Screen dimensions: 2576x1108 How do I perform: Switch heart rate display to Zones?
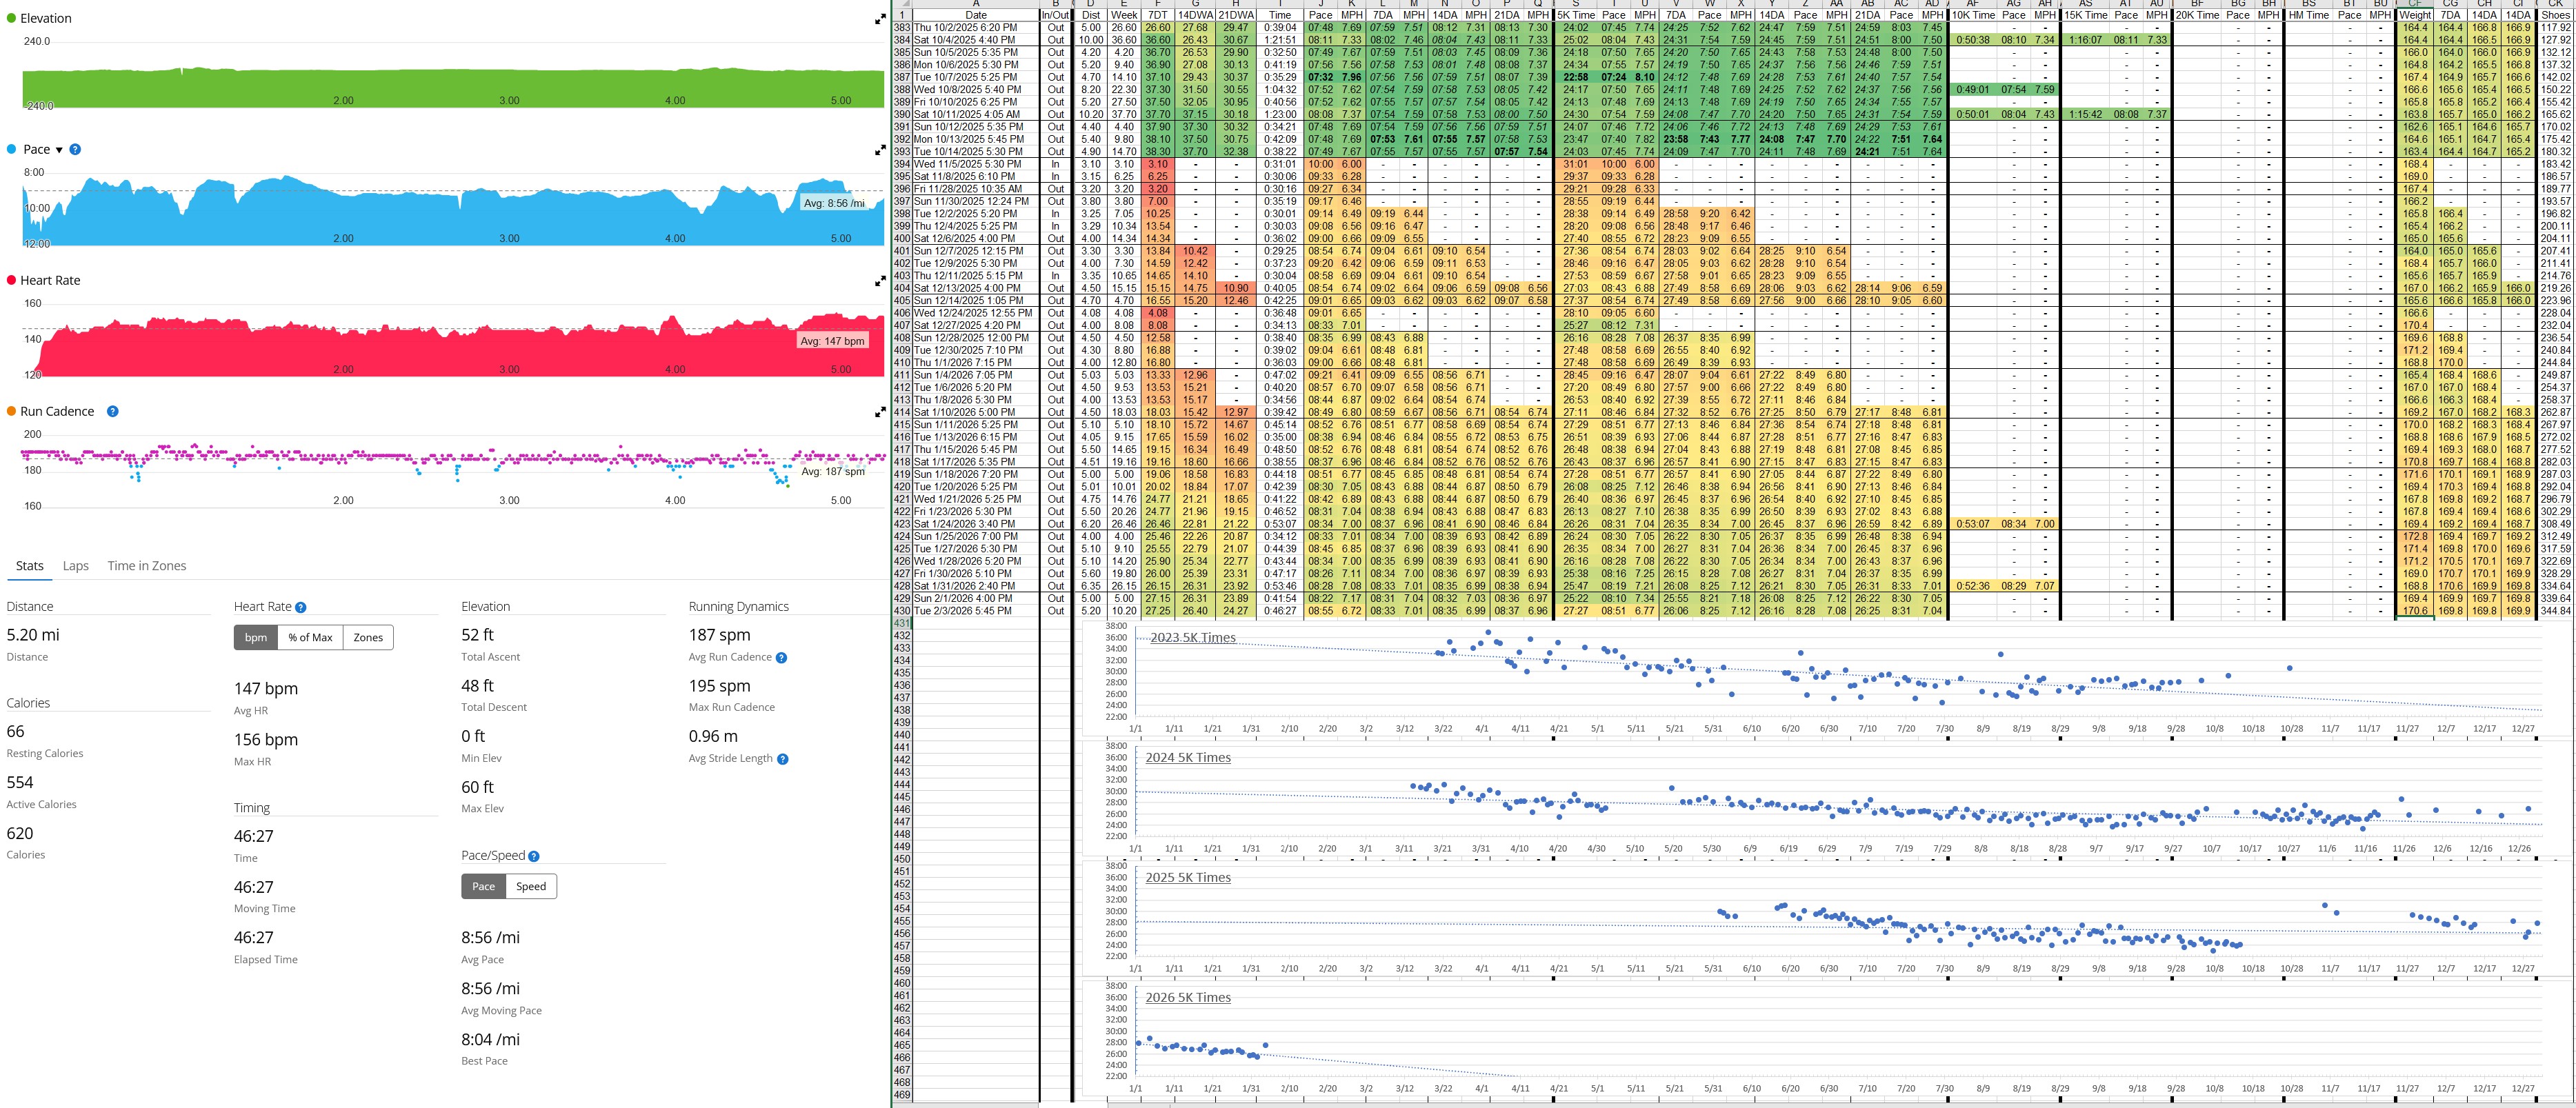pos(368,638)
